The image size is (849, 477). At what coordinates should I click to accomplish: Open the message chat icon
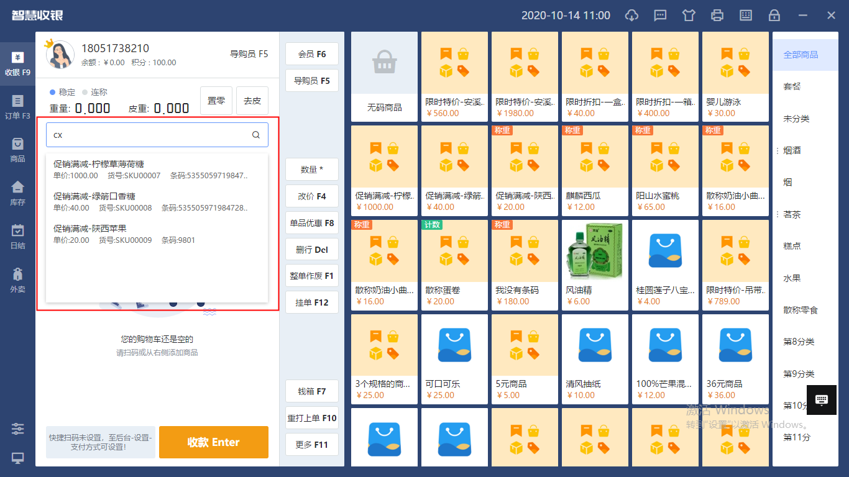point(660,16)
